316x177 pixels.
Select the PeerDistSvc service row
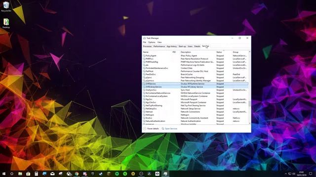click(196, 74)
